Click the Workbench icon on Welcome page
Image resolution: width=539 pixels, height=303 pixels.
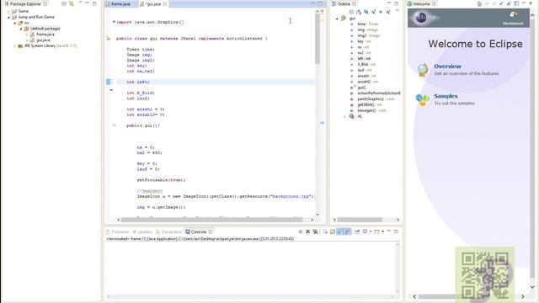coord(513,18)
